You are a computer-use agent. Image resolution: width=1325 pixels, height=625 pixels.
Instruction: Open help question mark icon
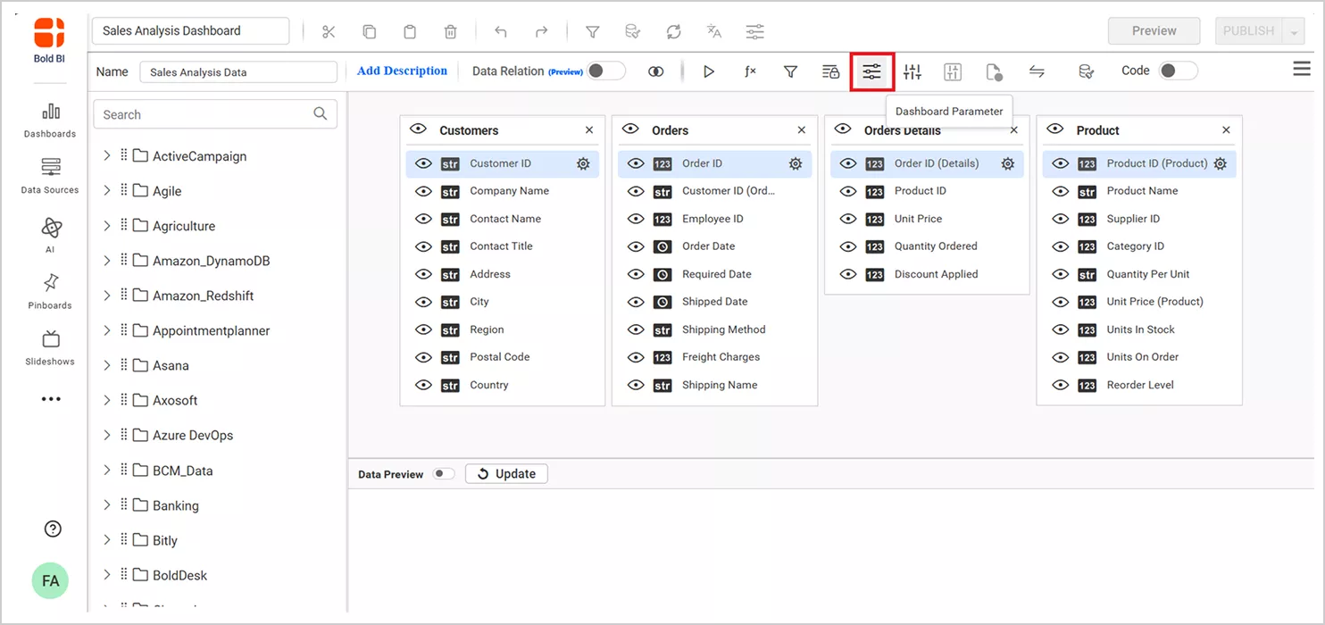[x=52, y=529]
